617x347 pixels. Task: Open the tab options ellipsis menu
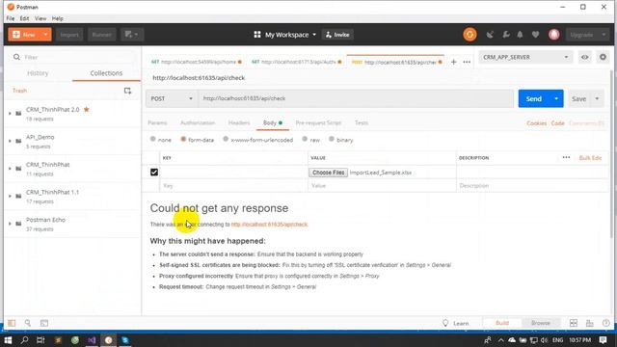coord(467,62)
